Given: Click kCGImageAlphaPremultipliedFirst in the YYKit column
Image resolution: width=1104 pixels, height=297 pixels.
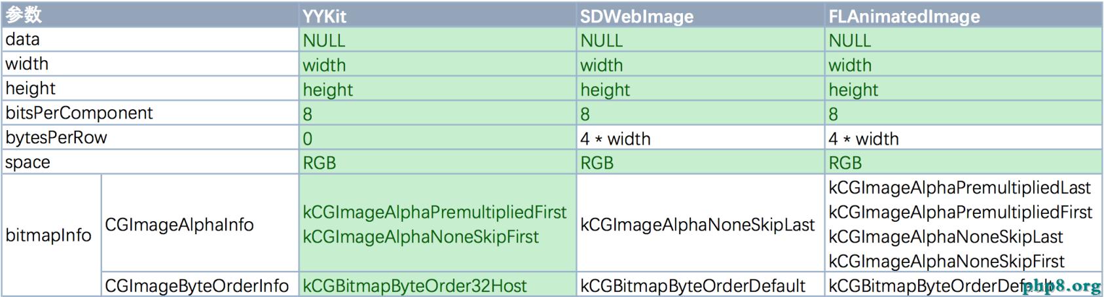Looking at the screenshot, I should coord(434,212).
